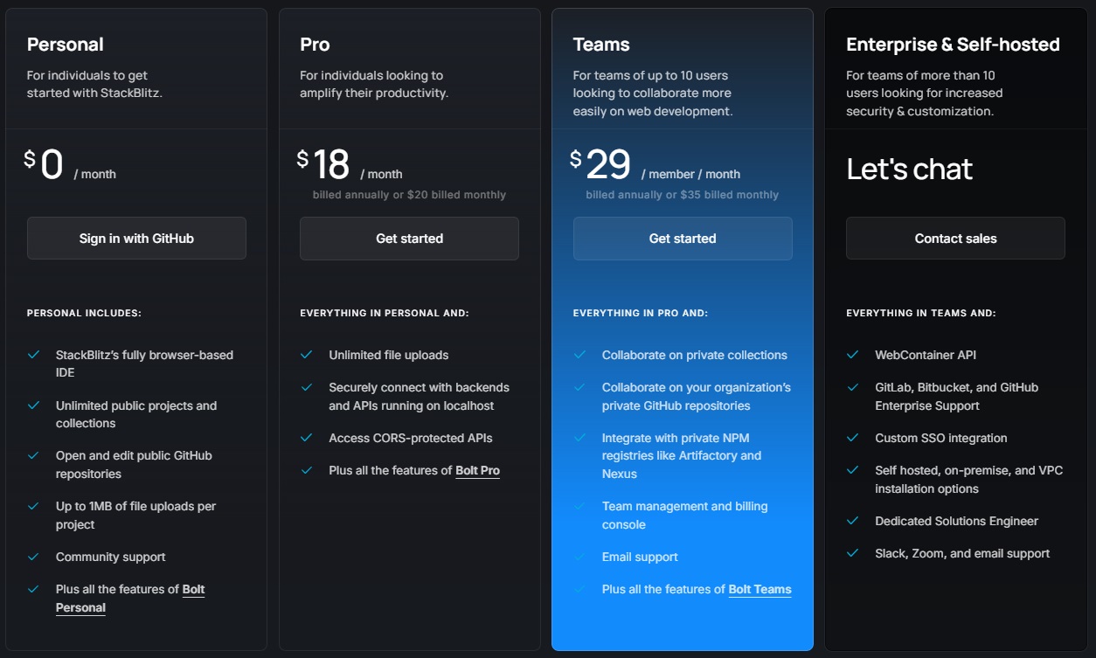The width and height of the screenshot is (1096, 658).
Task: Click Get started under the Pro plan
Action: pyautogui.click(x=409, y=239)
